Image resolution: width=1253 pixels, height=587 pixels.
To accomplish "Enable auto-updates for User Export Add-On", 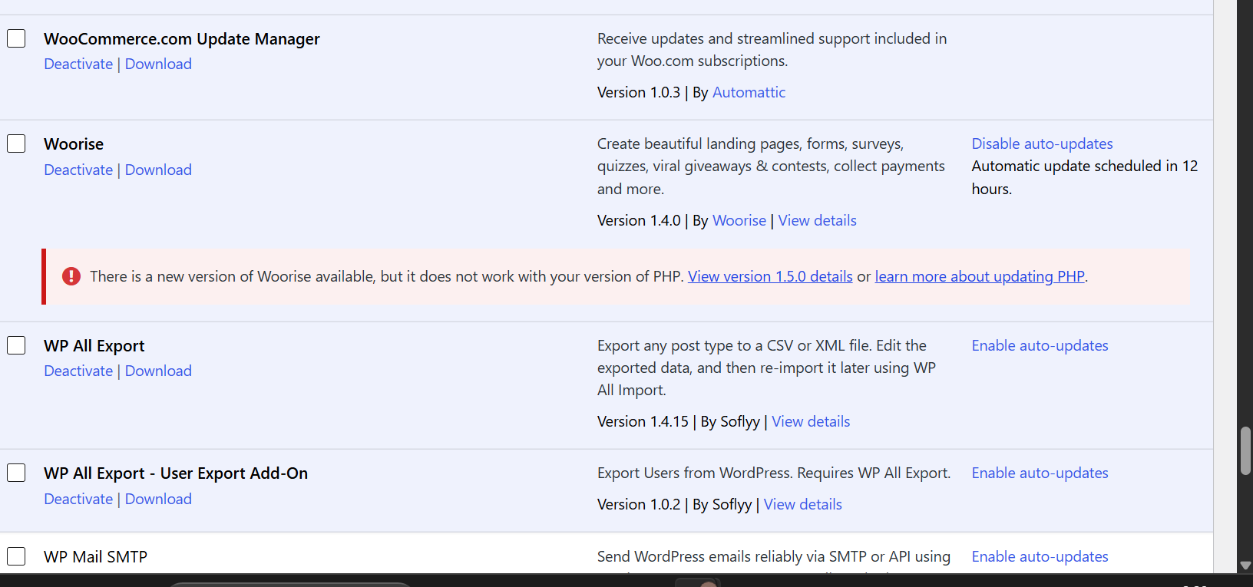I will coord(1040,473).
